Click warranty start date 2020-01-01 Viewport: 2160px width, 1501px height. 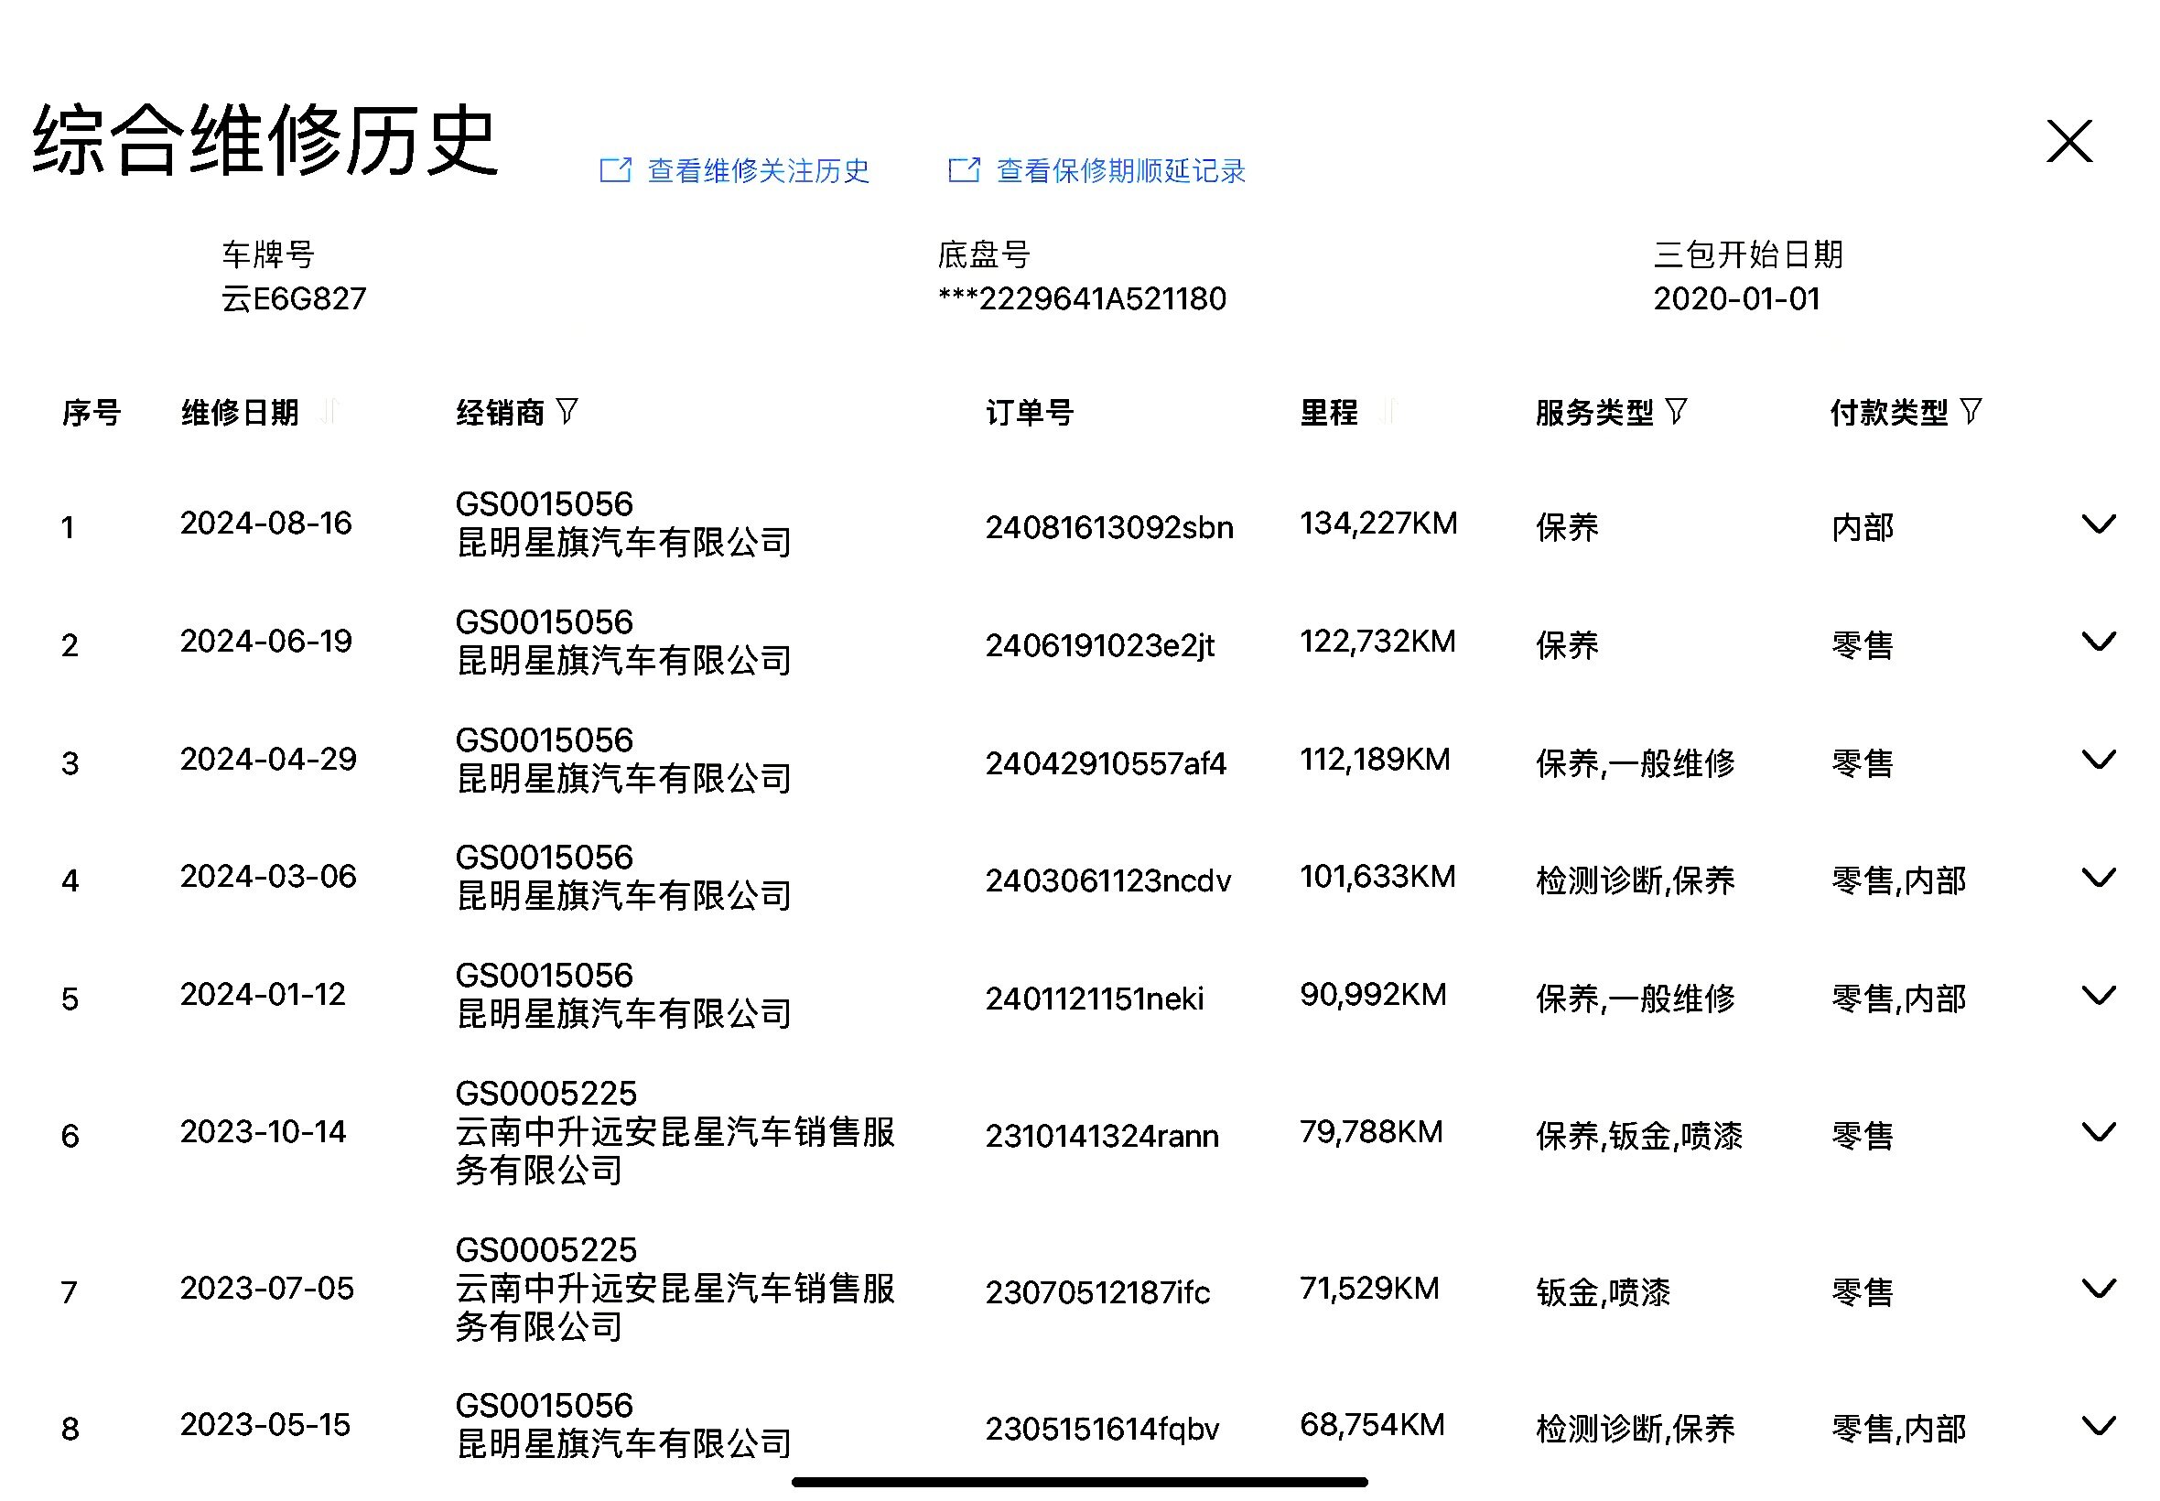coord(1737,299)
